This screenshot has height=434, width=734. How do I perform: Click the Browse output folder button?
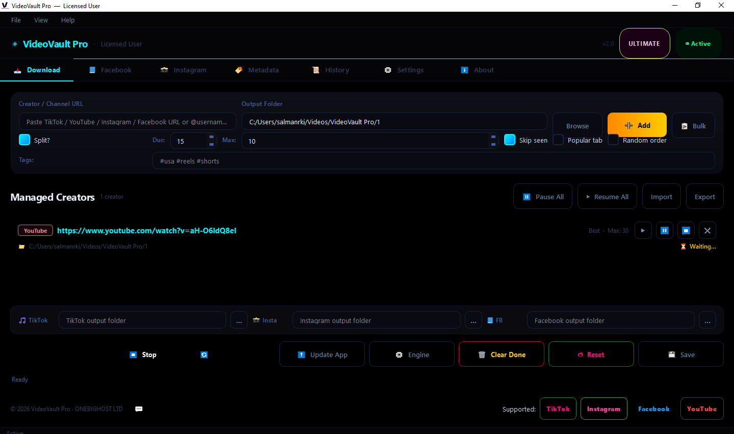click(x=578, y=126)
